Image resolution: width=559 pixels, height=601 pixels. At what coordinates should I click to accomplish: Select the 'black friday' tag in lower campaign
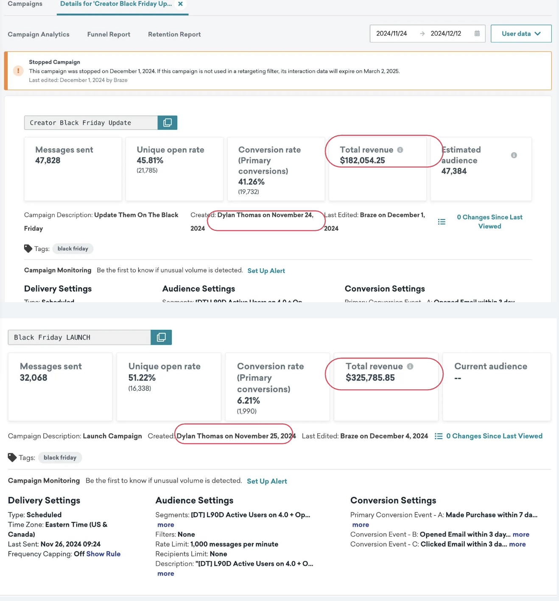(x=60, y=458)
